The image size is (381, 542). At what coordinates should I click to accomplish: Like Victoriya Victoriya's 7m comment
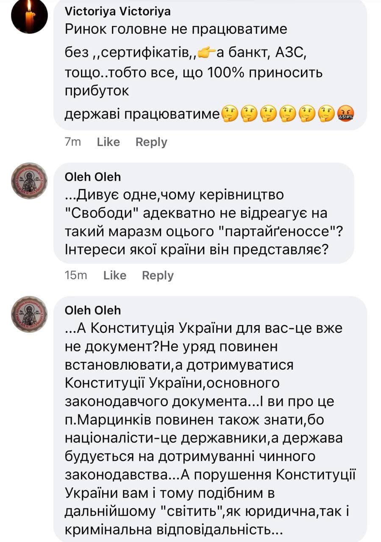(108, 142)
